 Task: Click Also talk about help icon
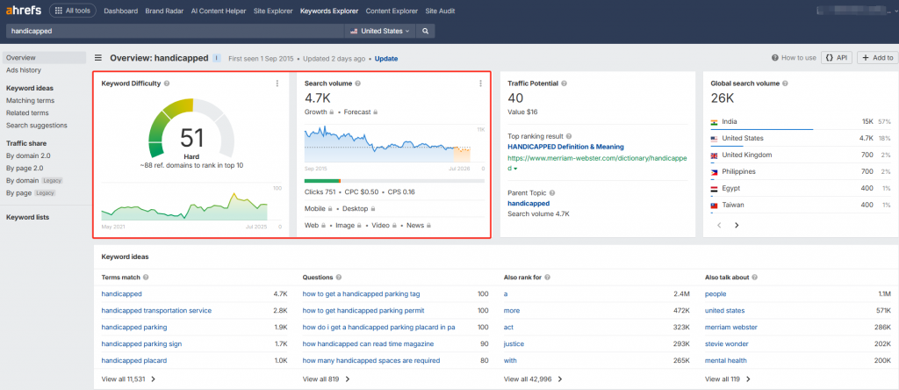755,278
